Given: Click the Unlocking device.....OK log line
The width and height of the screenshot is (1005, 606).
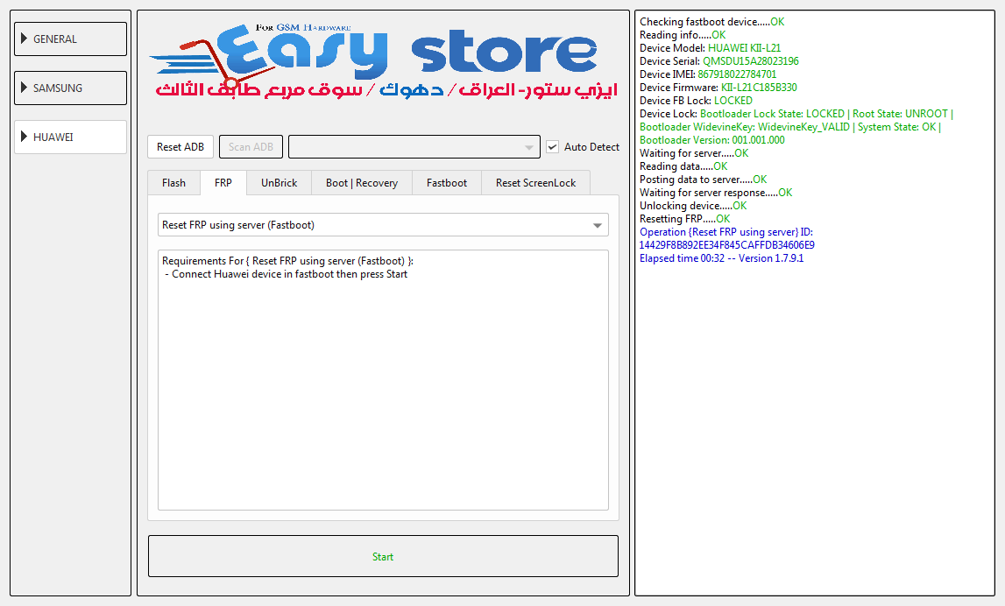Looking at the screenshot, I should [x=693, y=206].
